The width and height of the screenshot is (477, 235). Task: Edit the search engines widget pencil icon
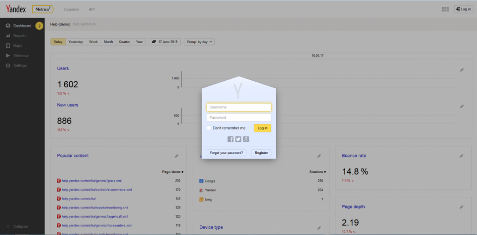click(x=319, y=156)
